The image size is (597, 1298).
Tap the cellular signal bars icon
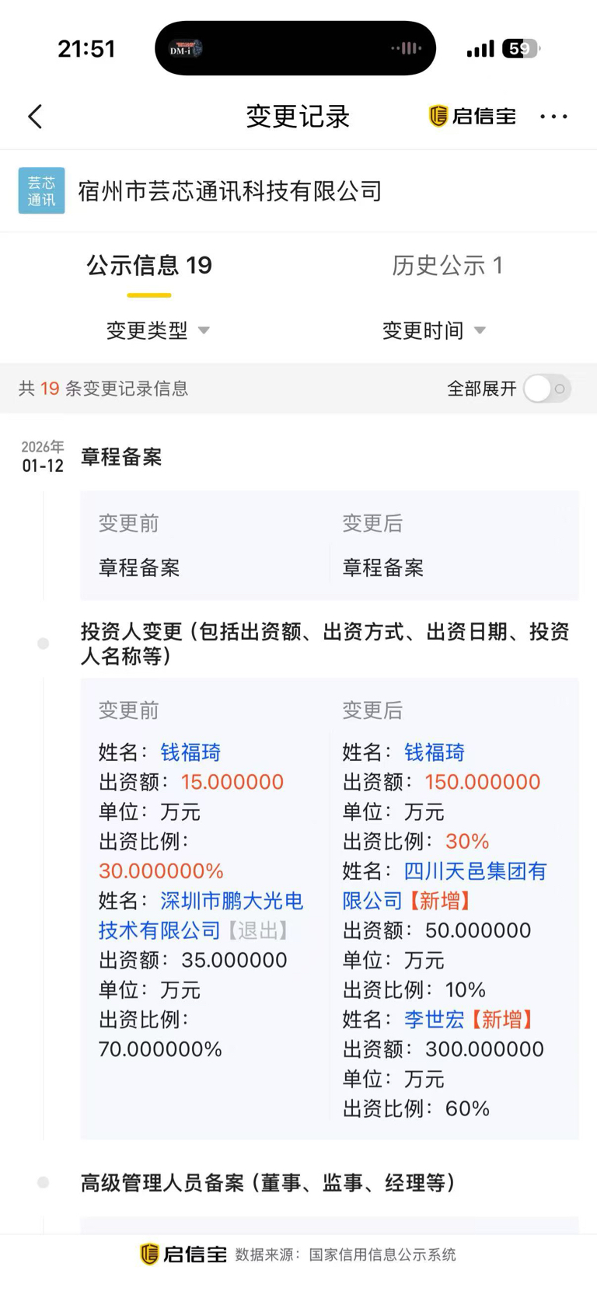click(x=480, y=50)
